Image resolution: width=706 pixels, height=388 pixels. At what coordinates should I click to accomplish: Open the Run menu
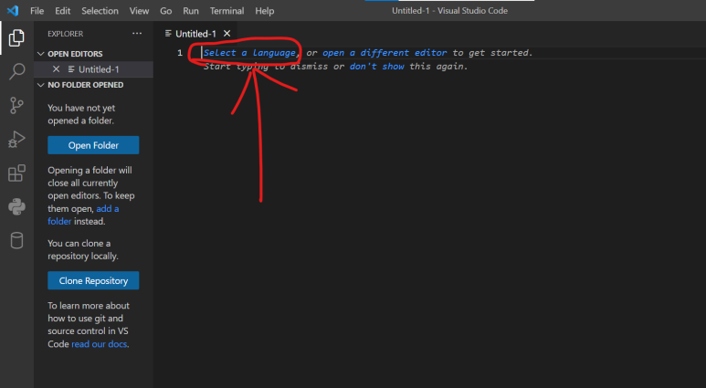click(x=191, y=11)
